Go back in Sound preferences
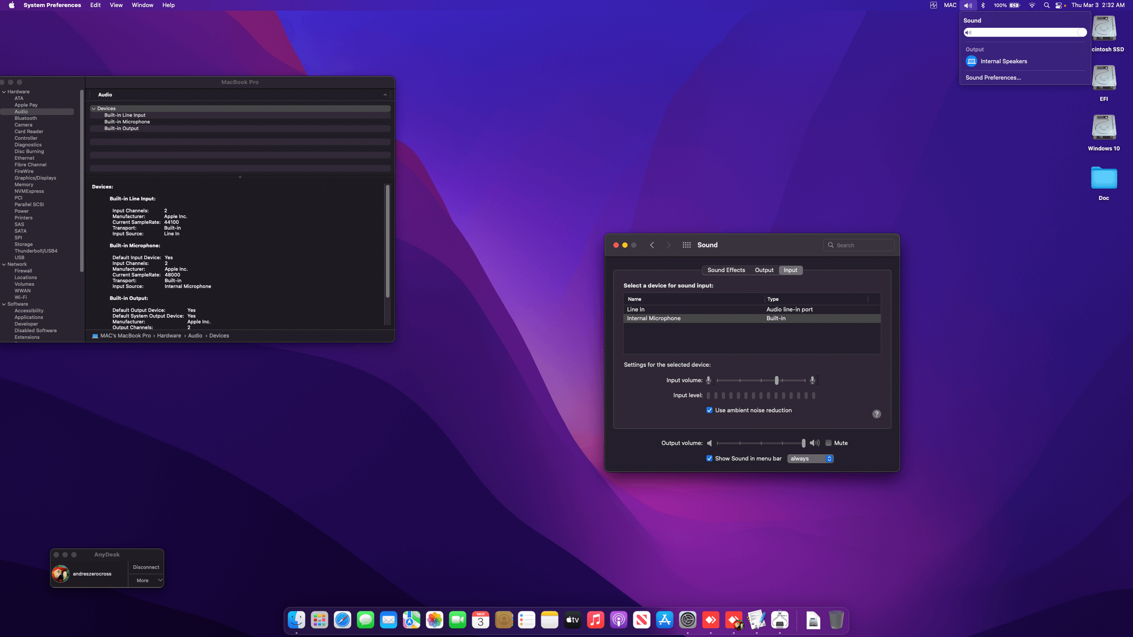 (652, 245)
